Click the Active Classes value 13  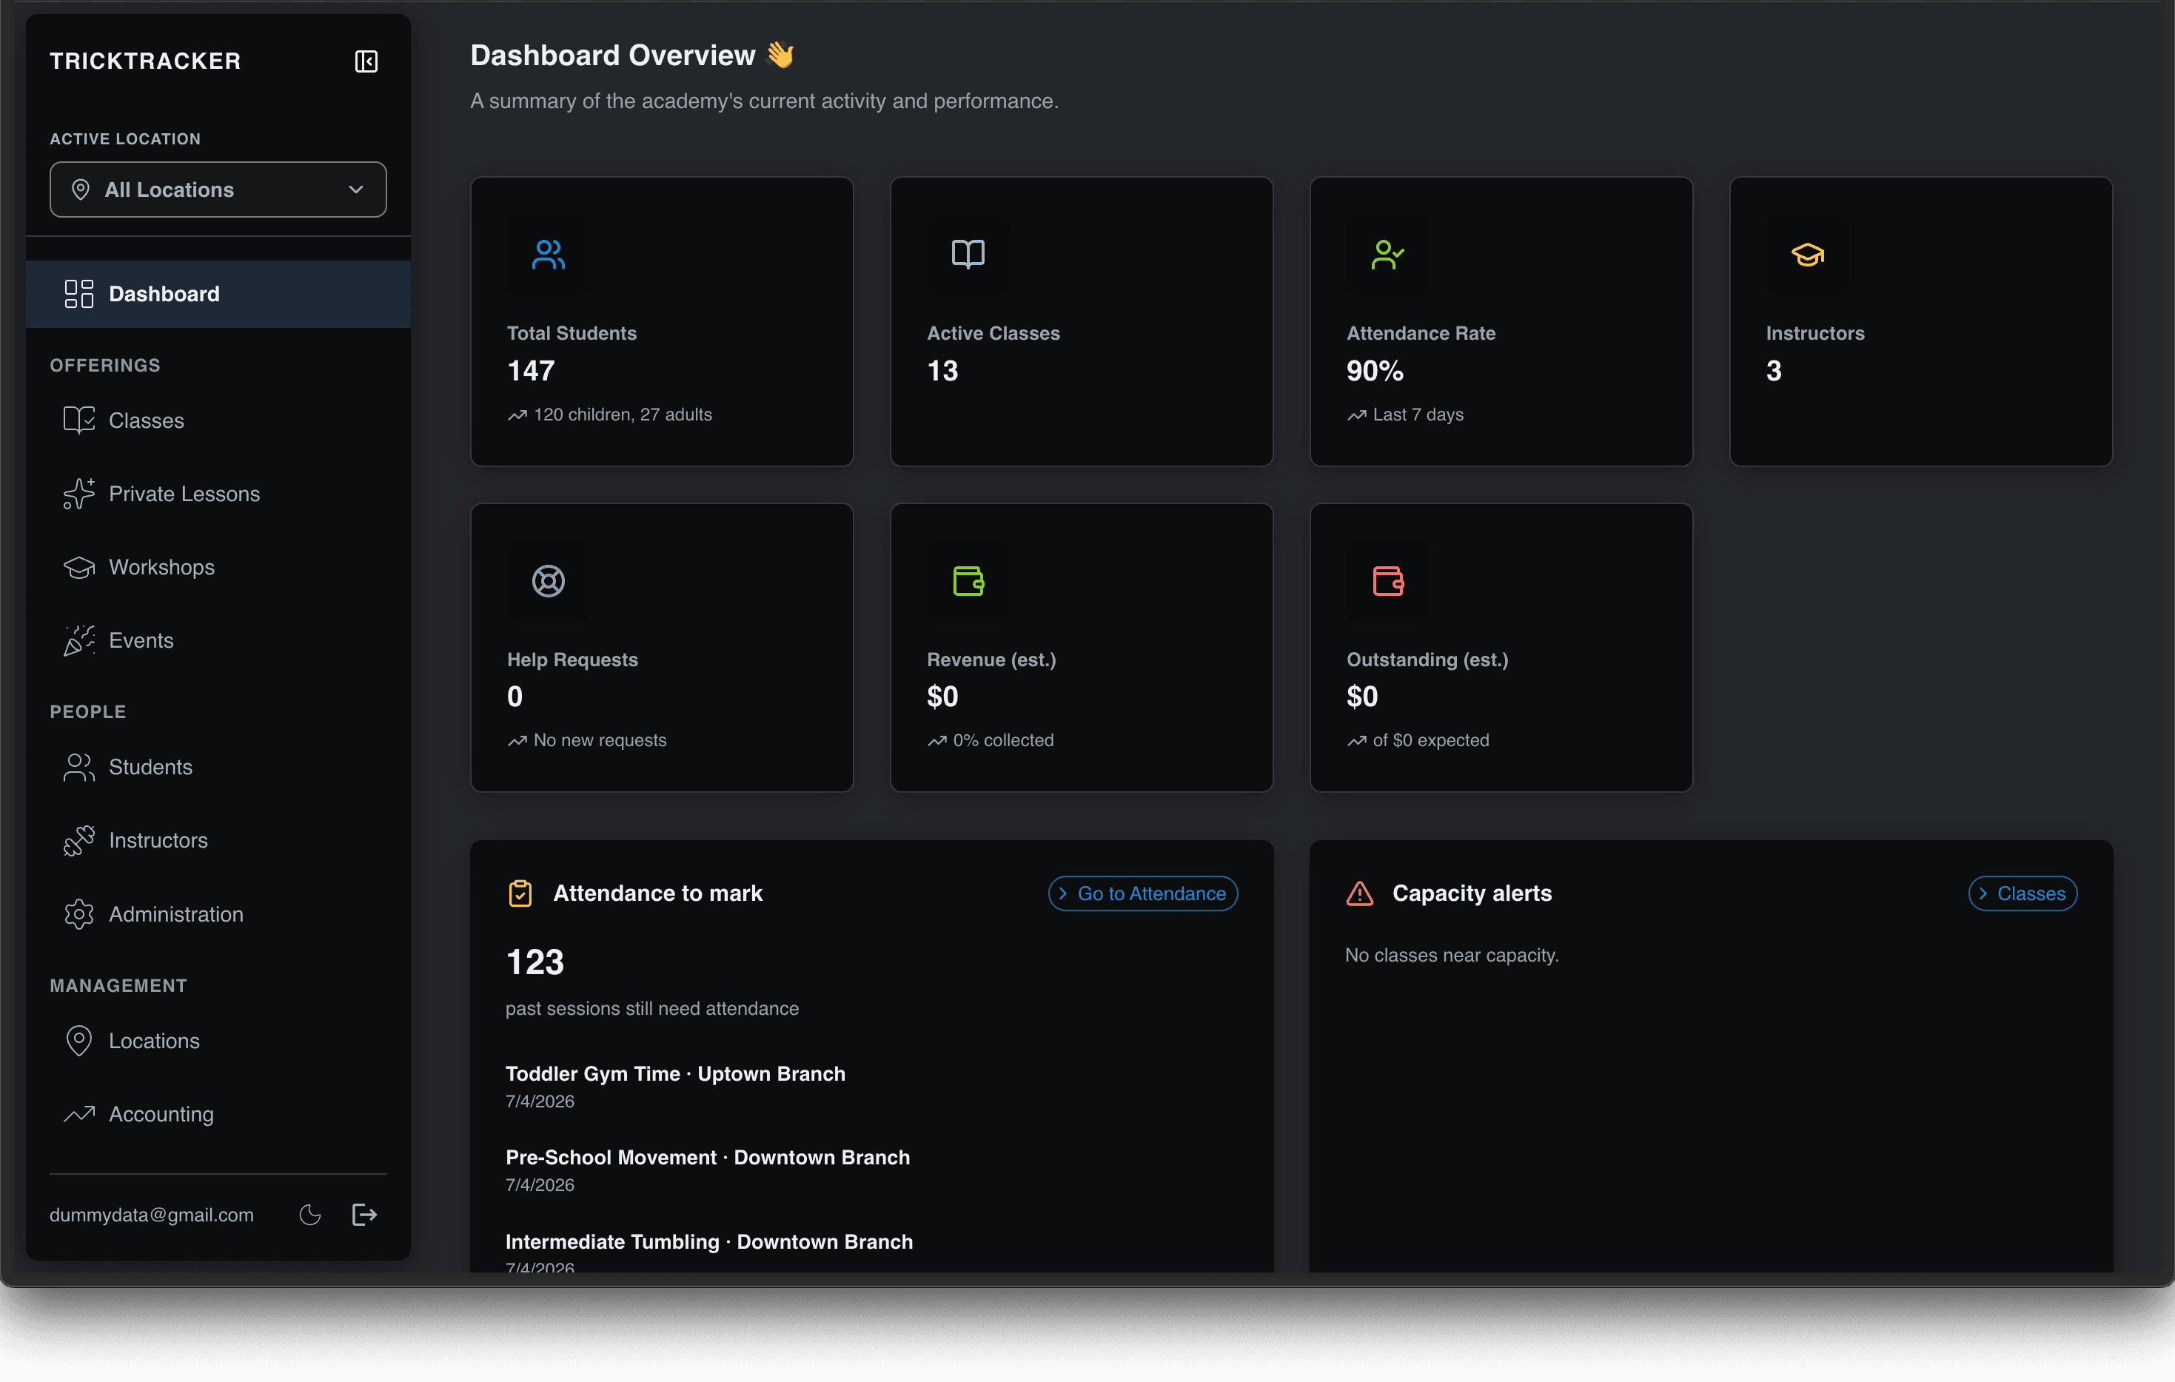point(942,370)
